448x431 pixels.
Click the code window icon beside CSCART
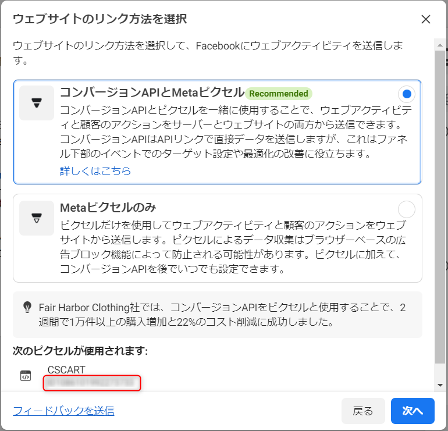pyautogui.click(x=25, y=376)
